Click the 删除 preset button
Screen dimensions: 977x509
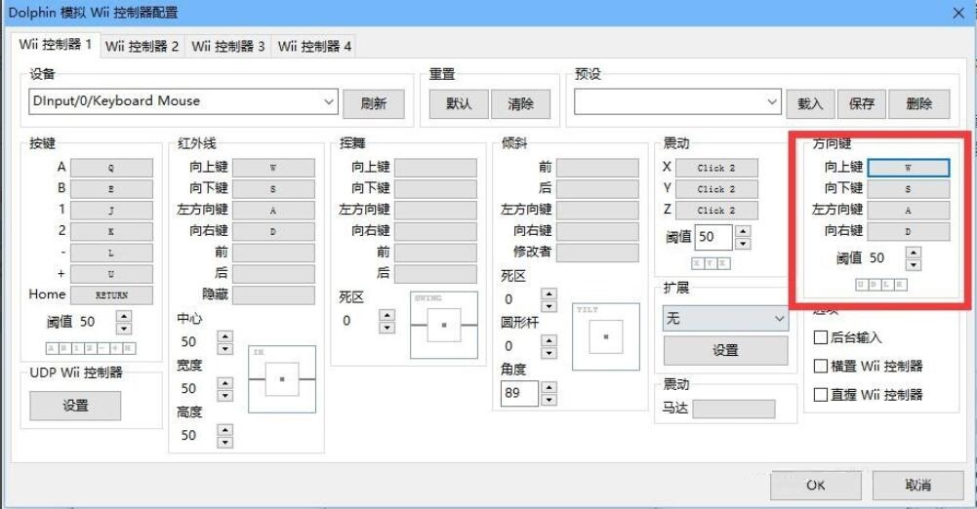click(x=919, y=104)
